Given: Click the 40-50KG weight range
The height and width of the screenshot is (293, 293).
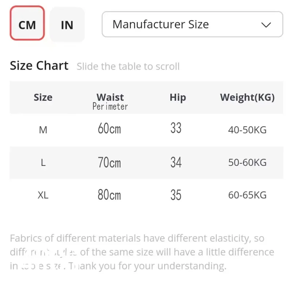Looking at the screenshot, I should click(x=247, y=130).
